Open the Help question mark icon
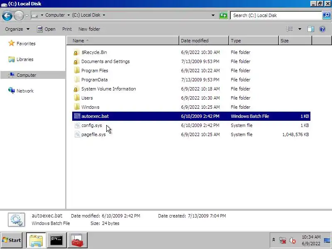 [x=322, y=29]
